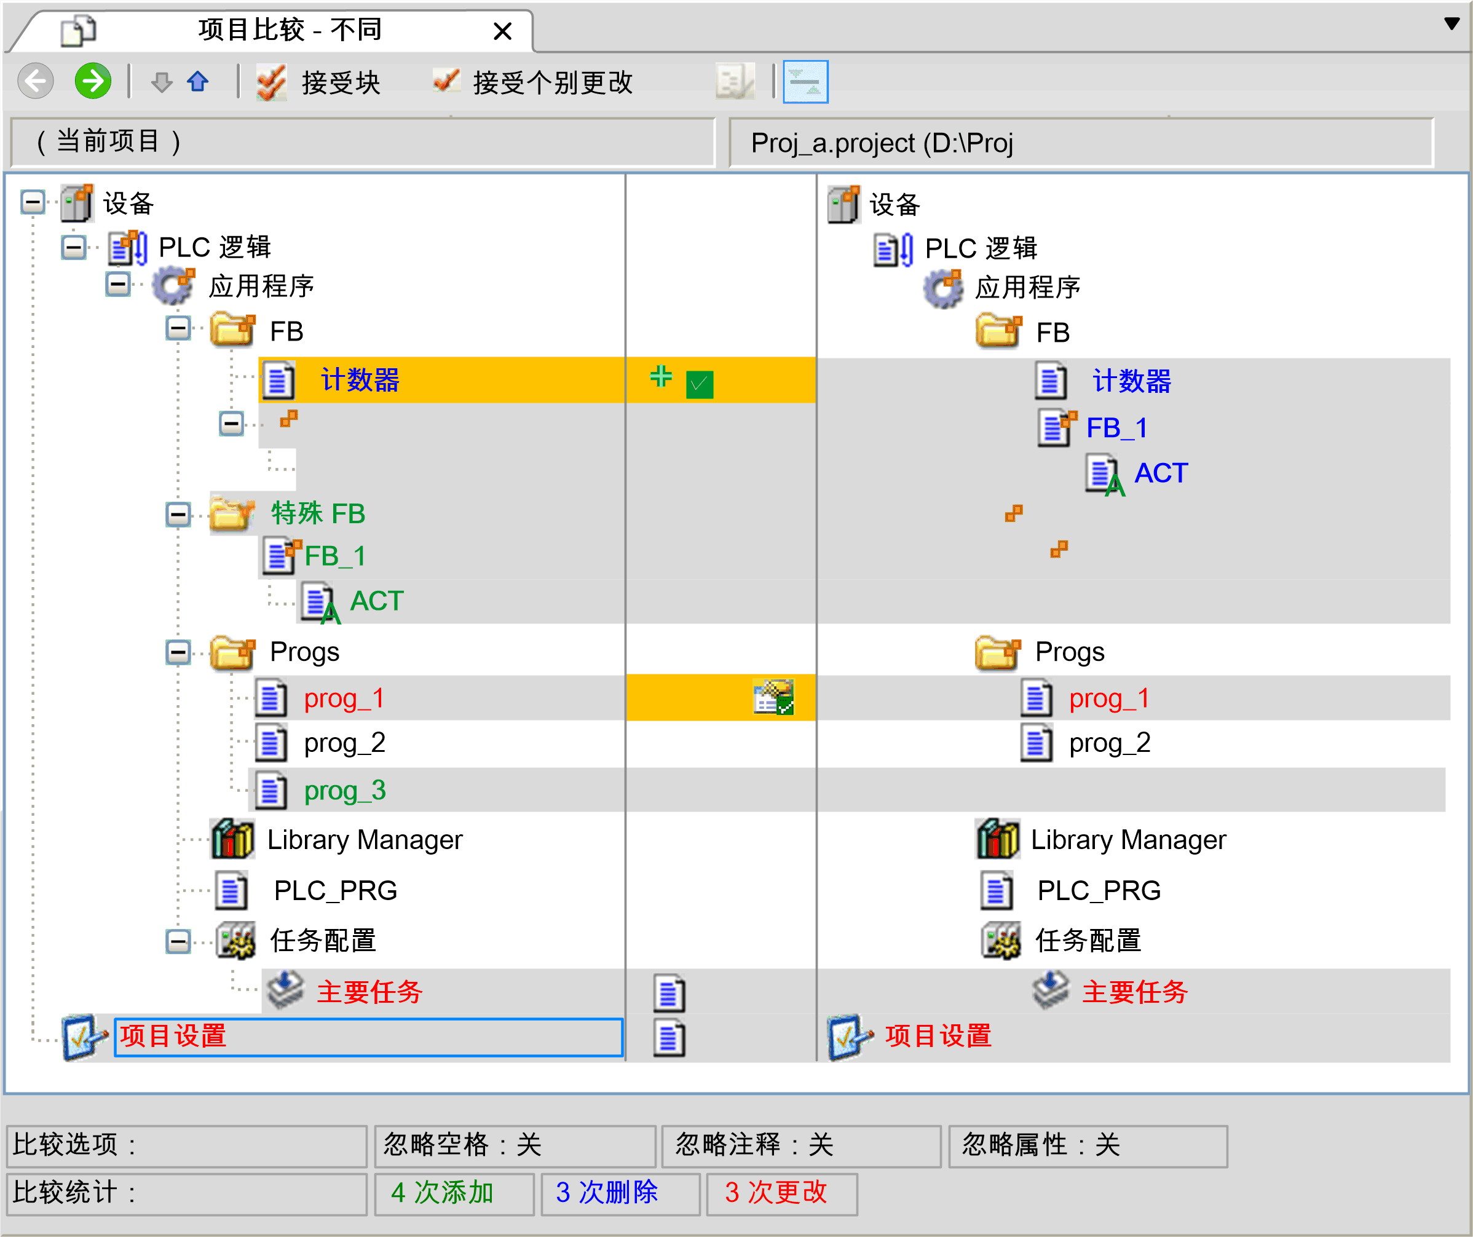Viewport: 1473px width, 1237px height.
Task: Click the left 设备 device icon
Action: click(x=77, y=204)
